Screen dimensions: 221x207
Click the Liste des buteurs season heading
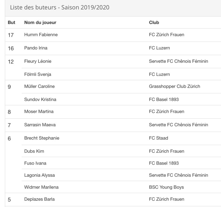coord(59,7)
